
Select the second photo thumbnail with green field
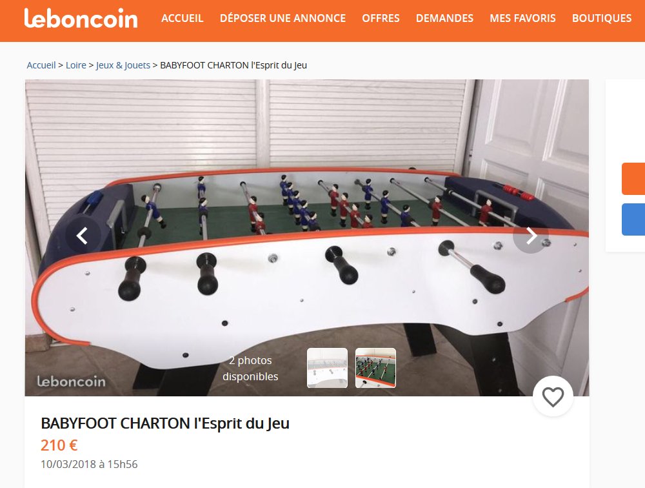pyautogui.click(x=375, y=368)
